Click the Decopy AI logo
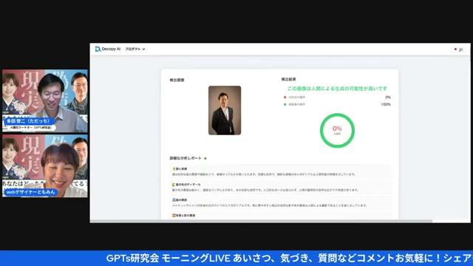This screenshot has width=473, height=266. tap(108, 49)
